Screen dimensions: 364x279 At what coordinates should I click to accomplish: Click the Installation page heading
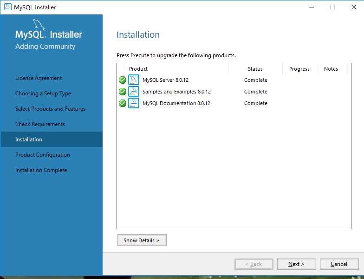[x=138, y=34]
